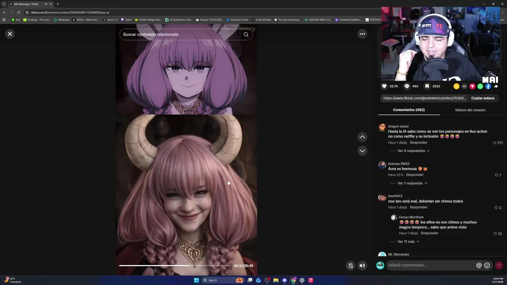Viewport: 507px width, 285px height.
Task: Select the Comentarios (482) tab
Action: point(409,110)
